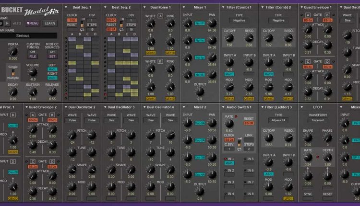Open the Filter (Comb) 2 module header menu
The height and width of the screenshot is (206, 360).
point(262,7)
